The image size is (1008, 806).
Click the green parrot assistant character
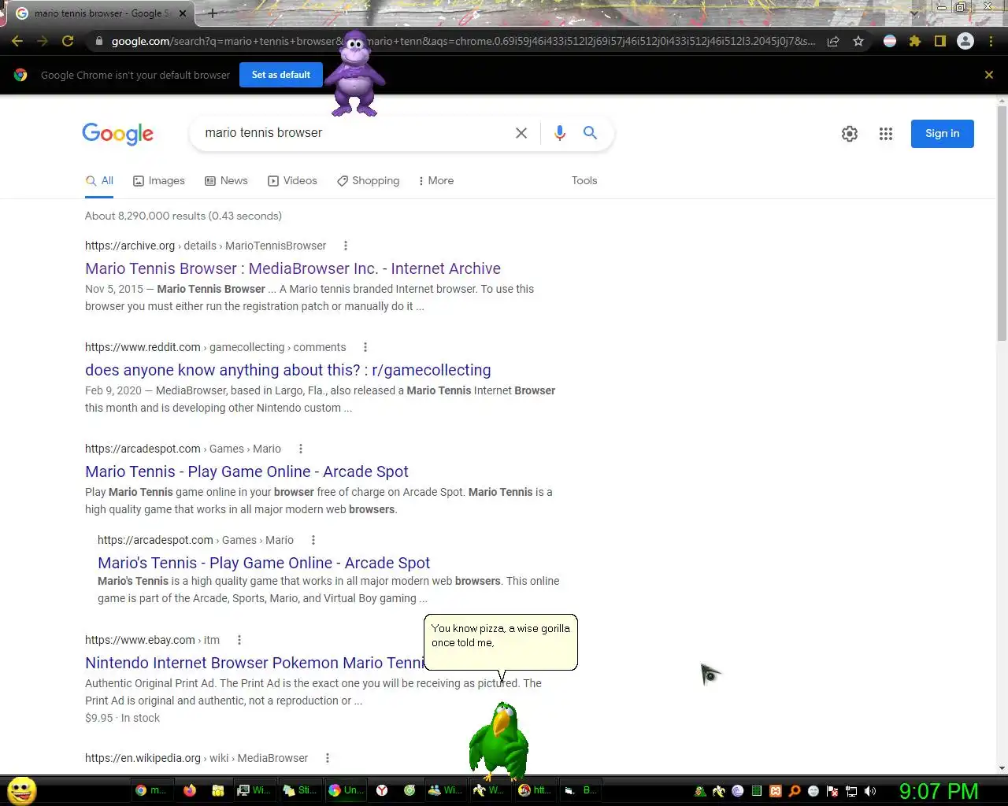[x=498, y=741]
